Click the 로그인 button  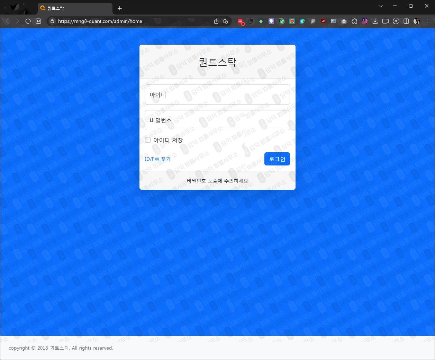point(277,159)
